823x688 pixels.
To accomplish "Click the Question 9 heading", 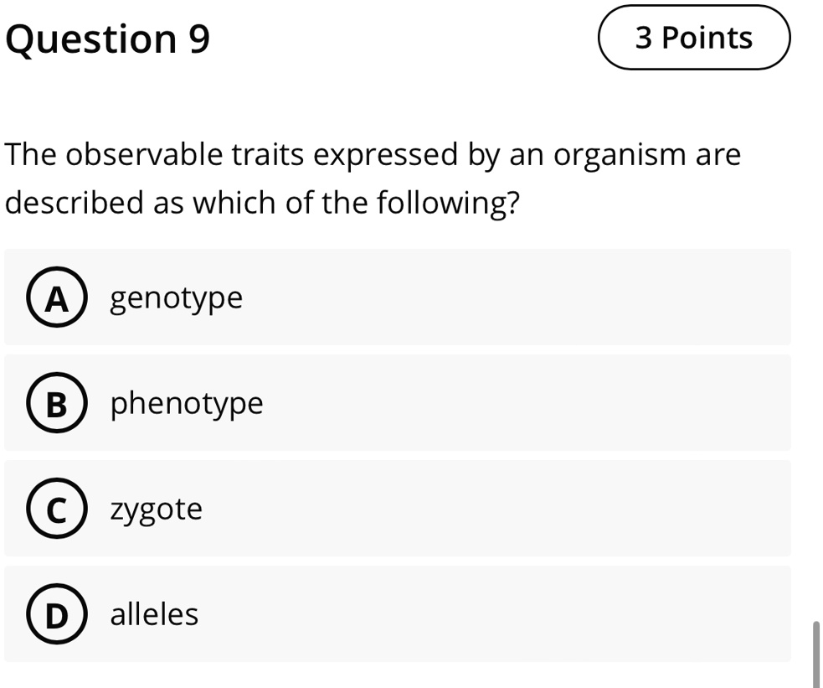I will [x=108, y=39].
